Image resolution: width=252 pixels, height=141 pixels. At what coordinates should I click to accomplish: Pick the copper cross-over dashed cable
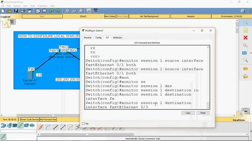tap(63, 127)
